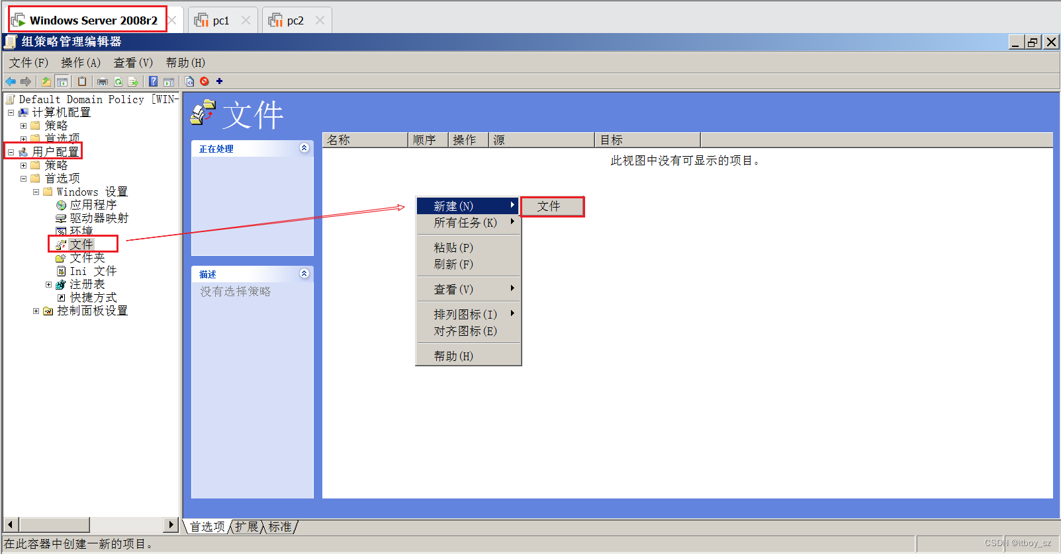Toggle the Show/Hide Console Tree icon
Image resolution: width=1061 pixels, height=554 pixels.
(x=62, y=81)
